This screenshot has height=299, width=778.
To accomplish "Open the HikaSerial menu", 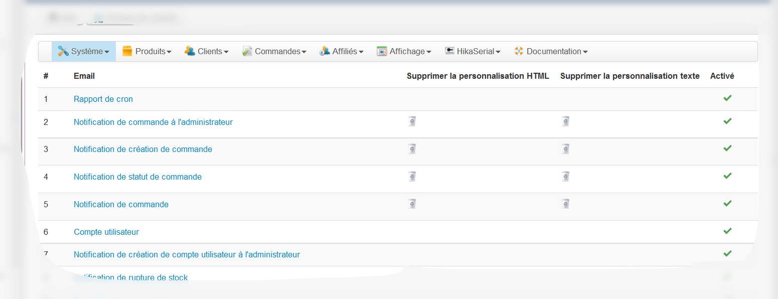I will click(x=473, y=51).
